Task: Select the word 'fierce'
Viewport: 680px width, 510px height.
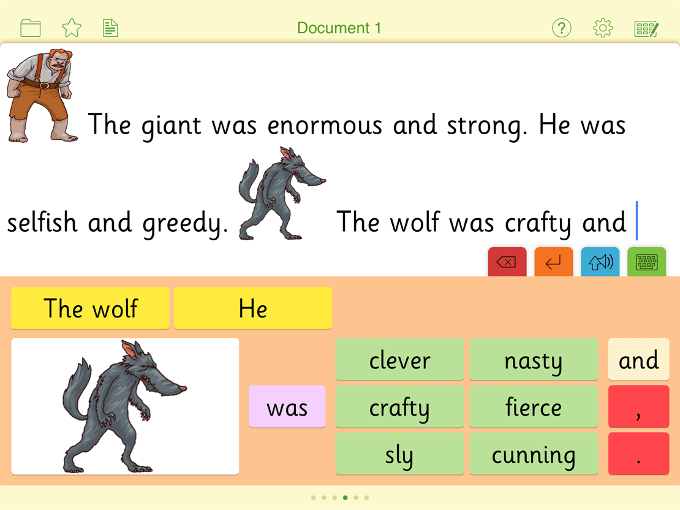Action: pos(534,406)
